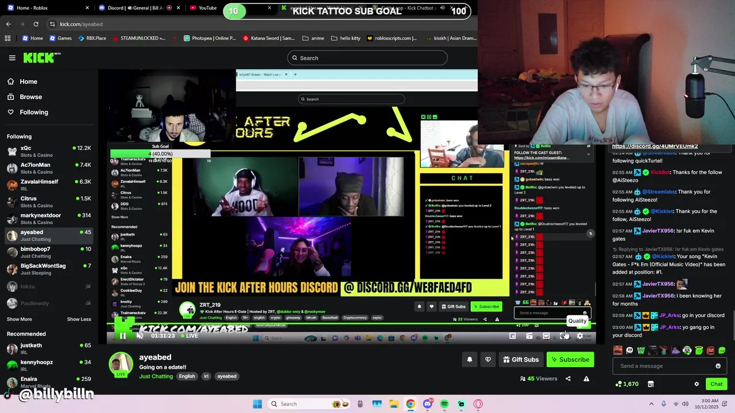Open the Just Chatting category link
This screenshot has height=413, width=735.
156,376
